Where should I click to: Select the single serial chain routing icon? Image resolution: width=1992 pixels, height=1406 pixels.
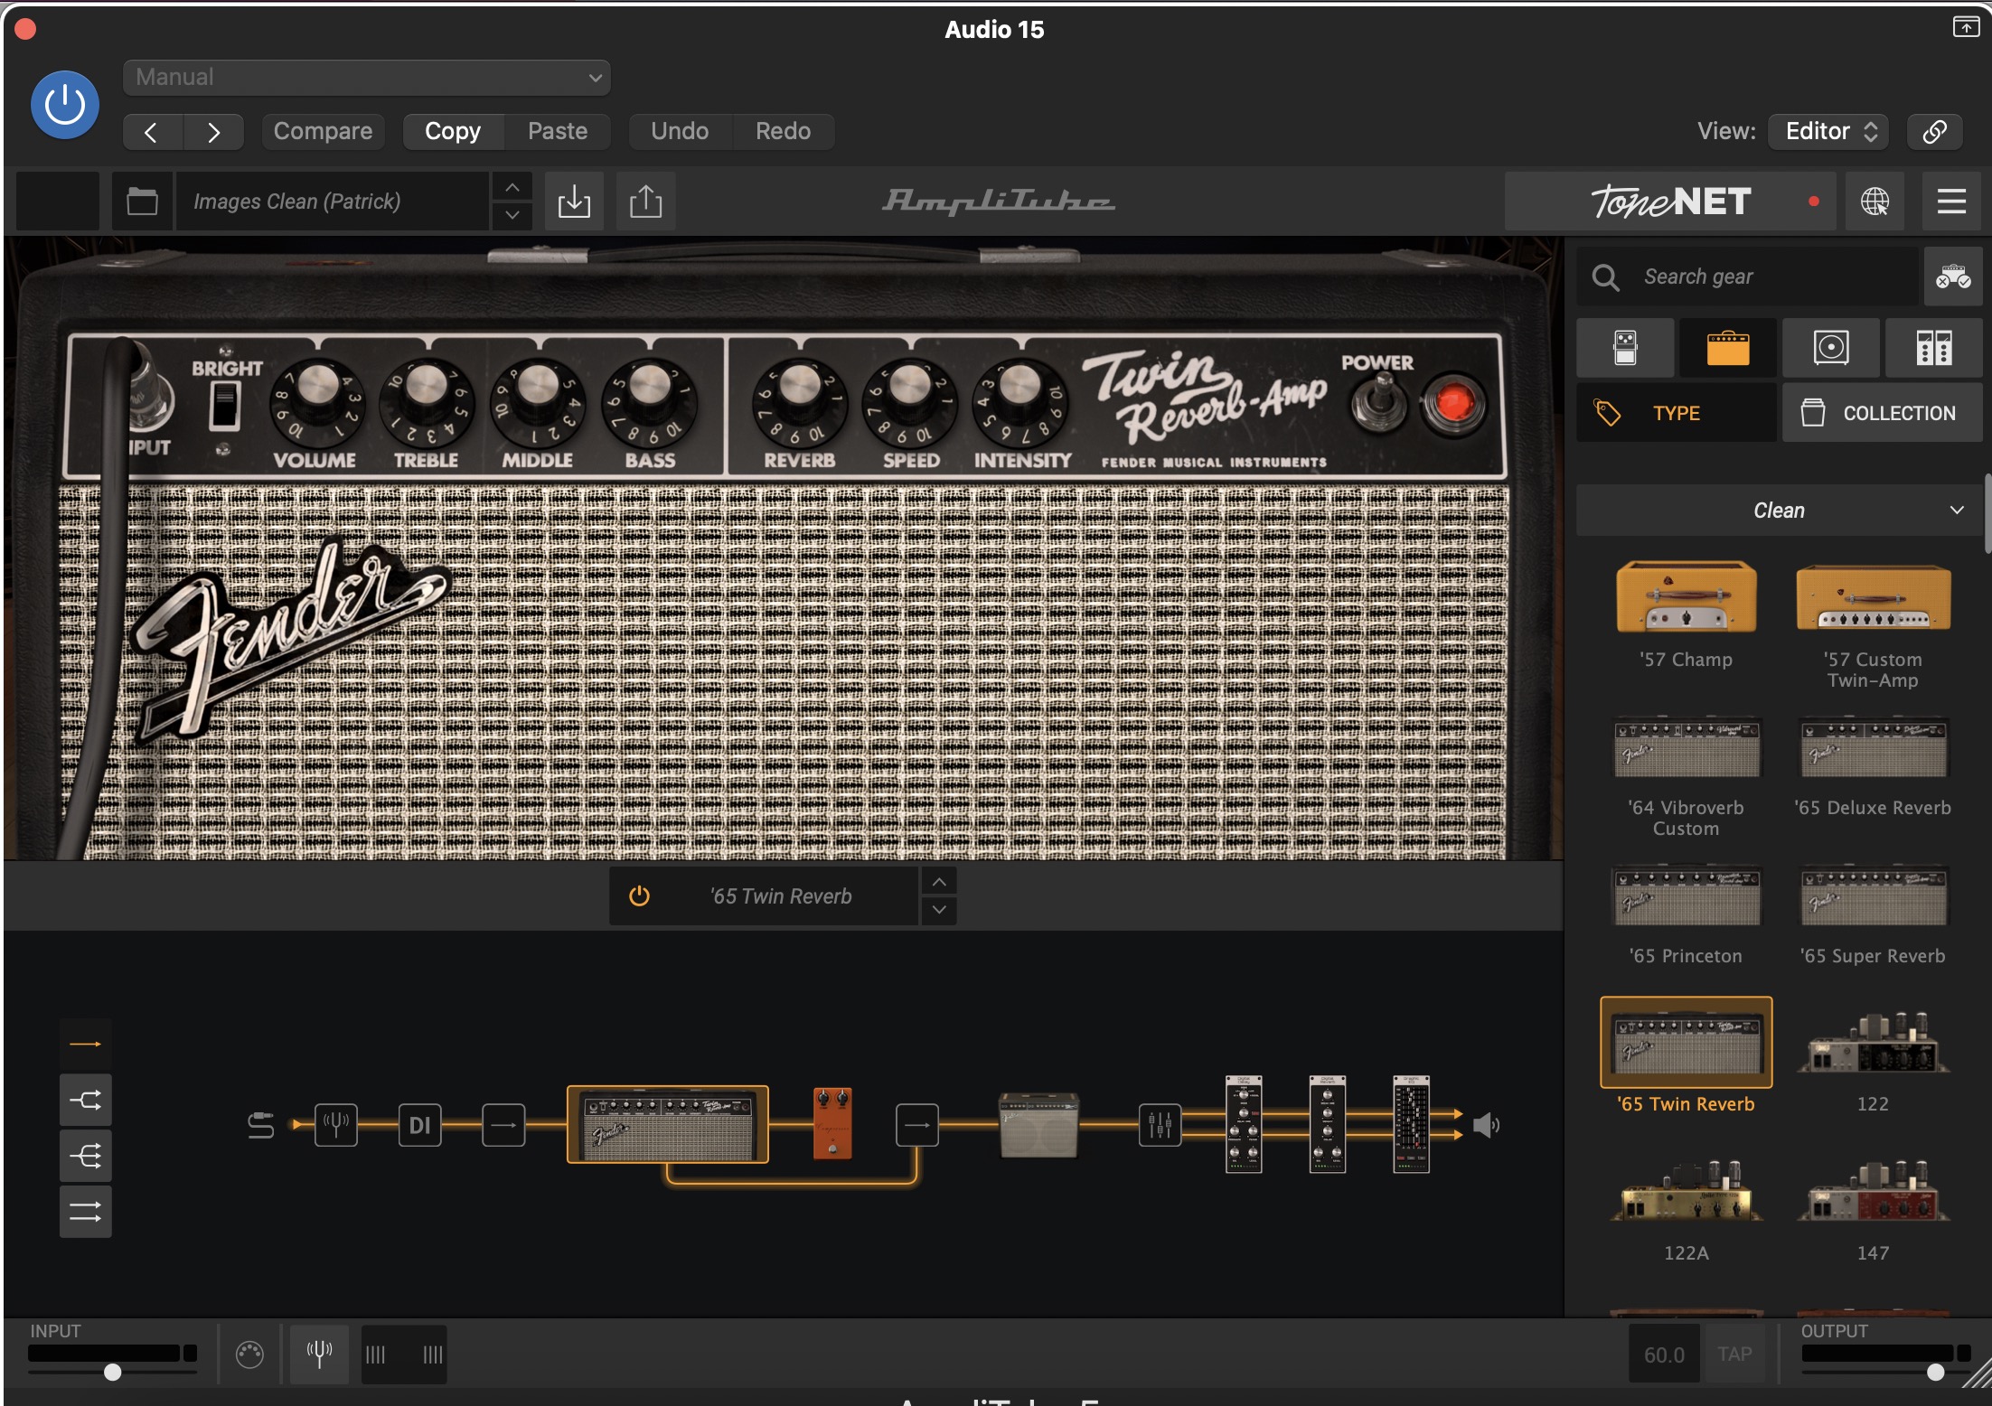pos(86,1045)
